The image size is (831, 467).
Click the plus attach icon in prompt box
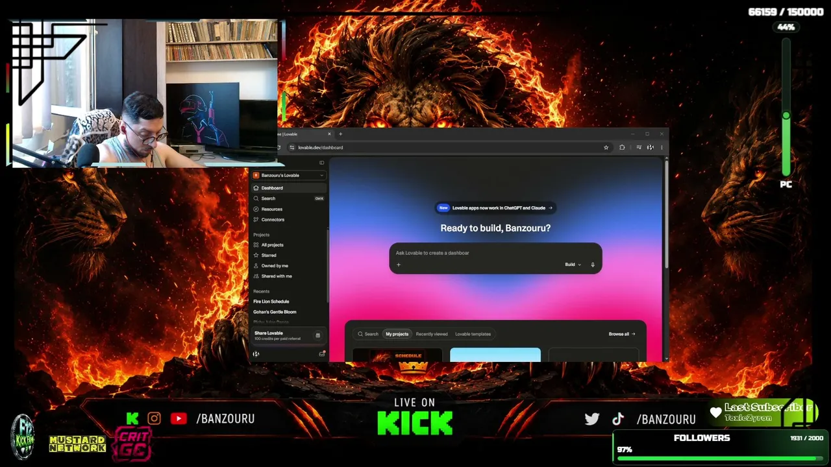pos(399,265)
